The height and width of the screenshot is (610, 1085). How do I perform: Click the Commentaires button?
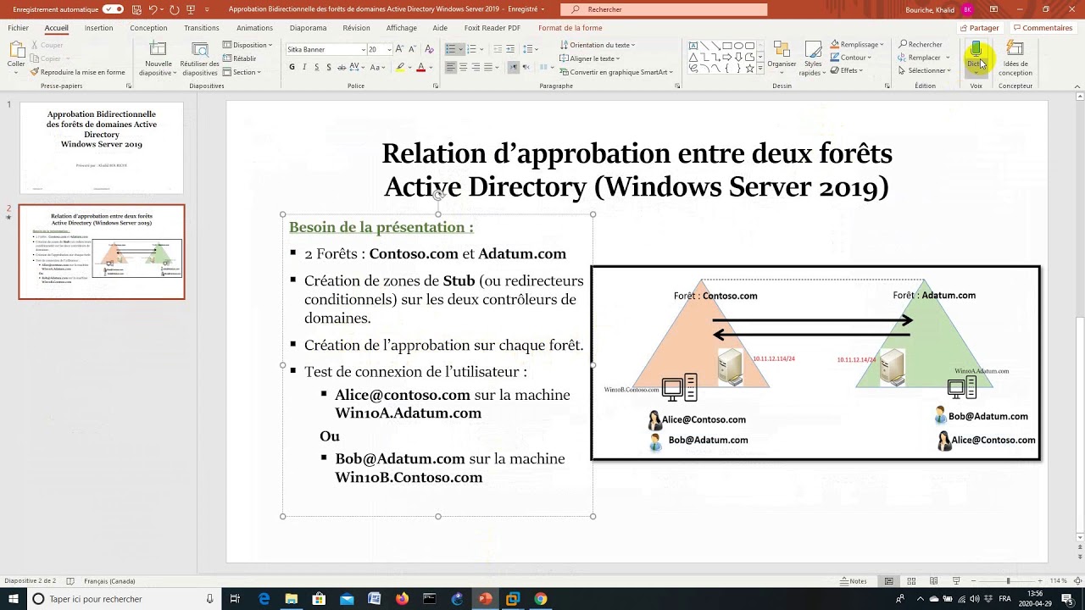click(x=1043, y=28)
